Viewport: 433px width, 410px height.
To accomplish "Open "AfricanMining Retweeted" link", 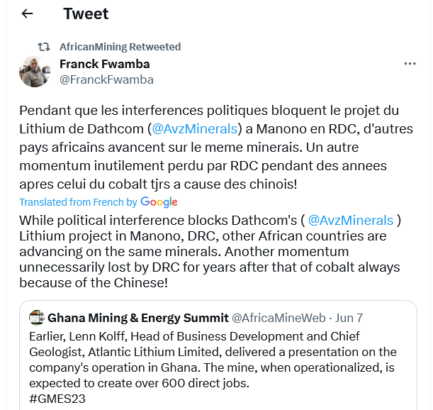I will tap(120, 47).
